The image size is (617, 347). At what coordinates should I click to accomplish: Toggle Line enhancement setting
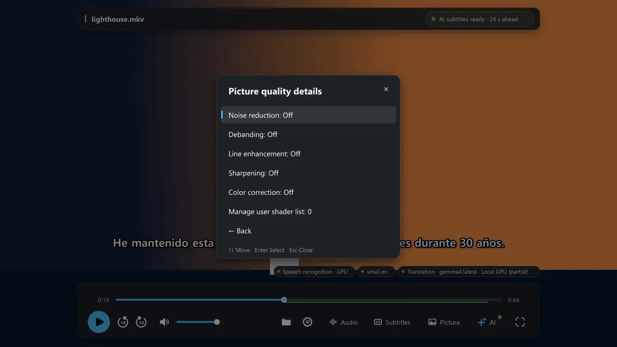(308, 154)
